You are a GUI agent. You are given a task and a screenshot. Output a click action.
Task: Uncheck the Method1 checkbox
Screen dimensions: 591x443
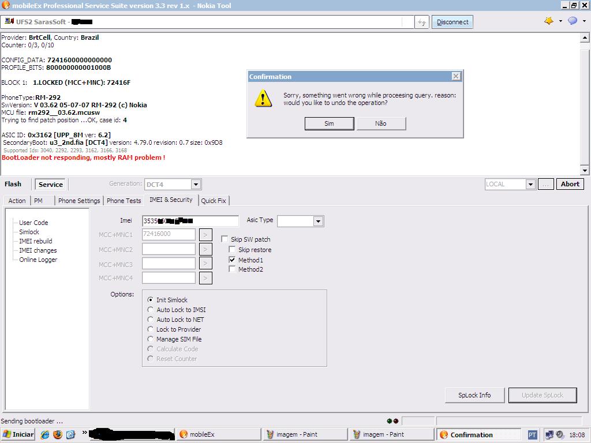click(x=233, y=260)
